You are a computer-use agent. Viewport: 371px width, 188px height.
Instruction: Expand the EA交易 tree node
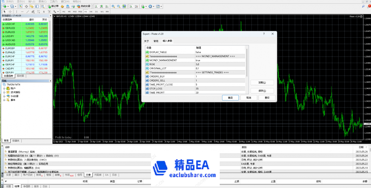tap(4, 96)
